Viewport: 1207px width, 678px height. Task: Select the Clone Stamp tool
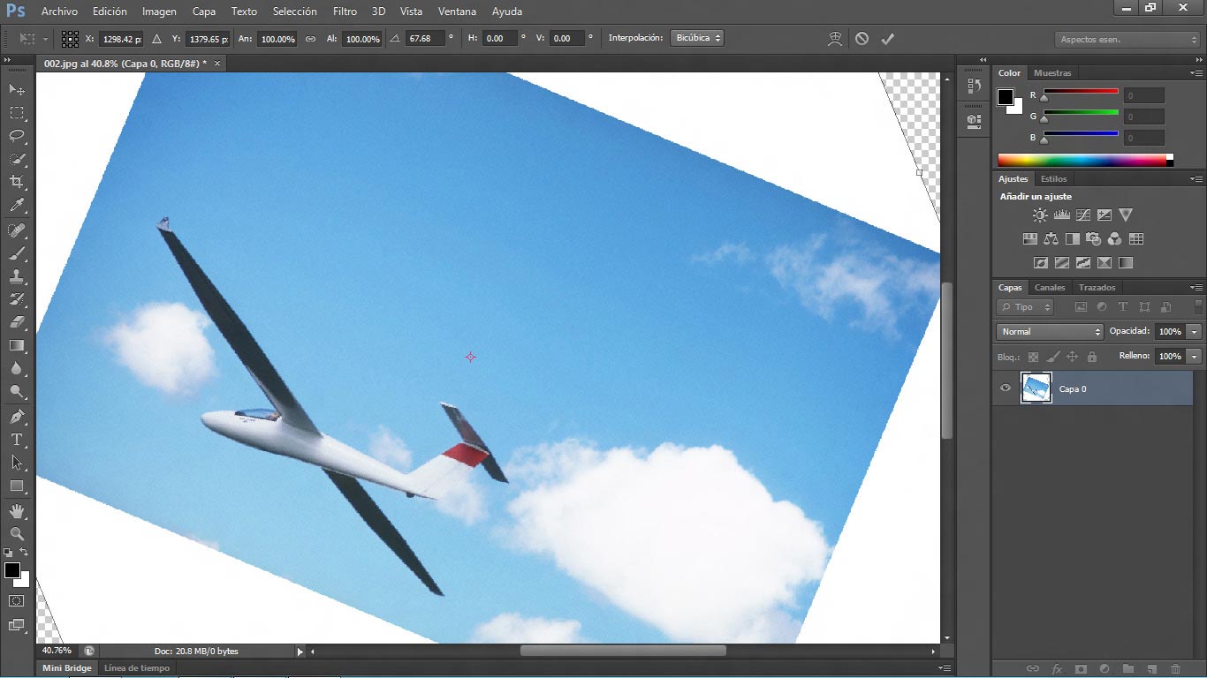click(x=17, y=275)
